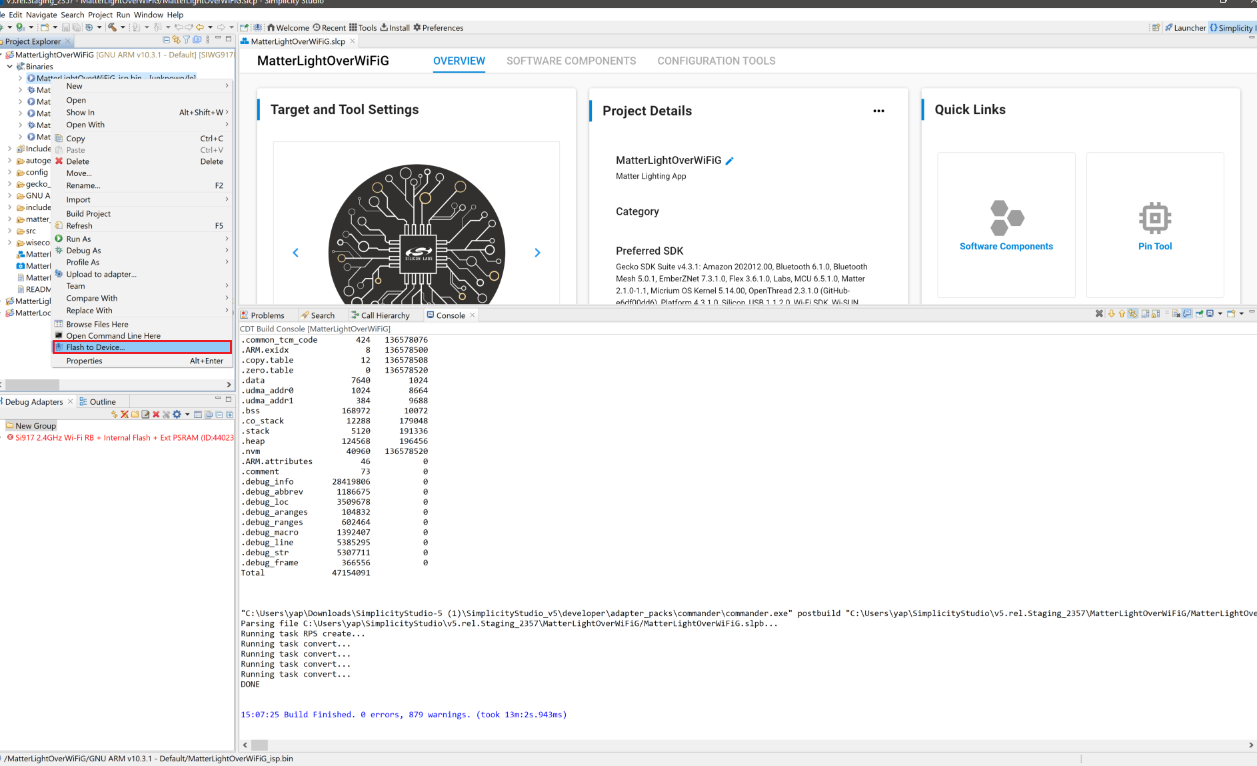Expand the src folder node
Screen dimensions: 1257x766
(x=10, y=231)
